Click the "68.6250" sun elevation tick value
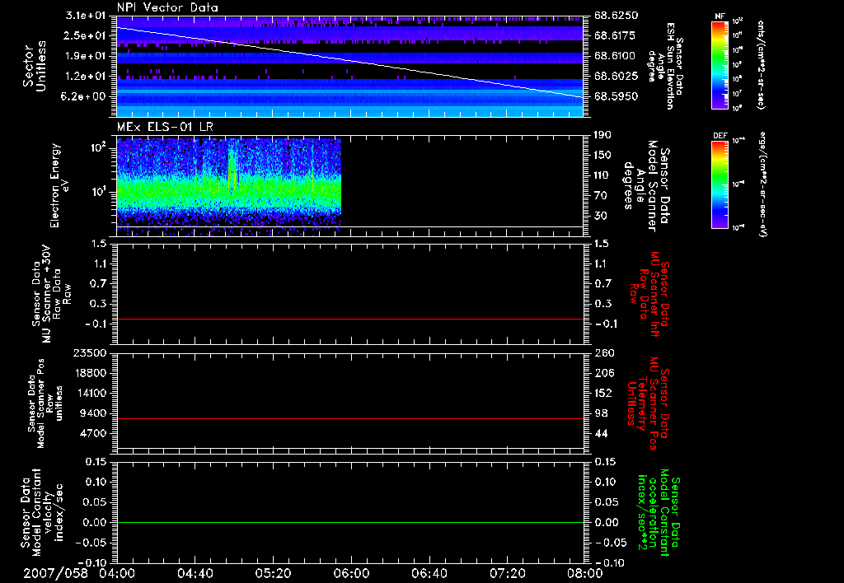Image resolution: width=844 pixels, height=583 pixels. coord(616,16)
